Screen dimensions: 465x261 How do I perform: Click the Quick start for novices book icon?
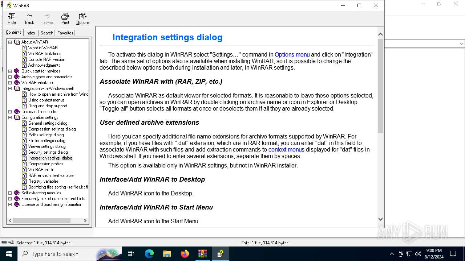(x=17, y=71)
